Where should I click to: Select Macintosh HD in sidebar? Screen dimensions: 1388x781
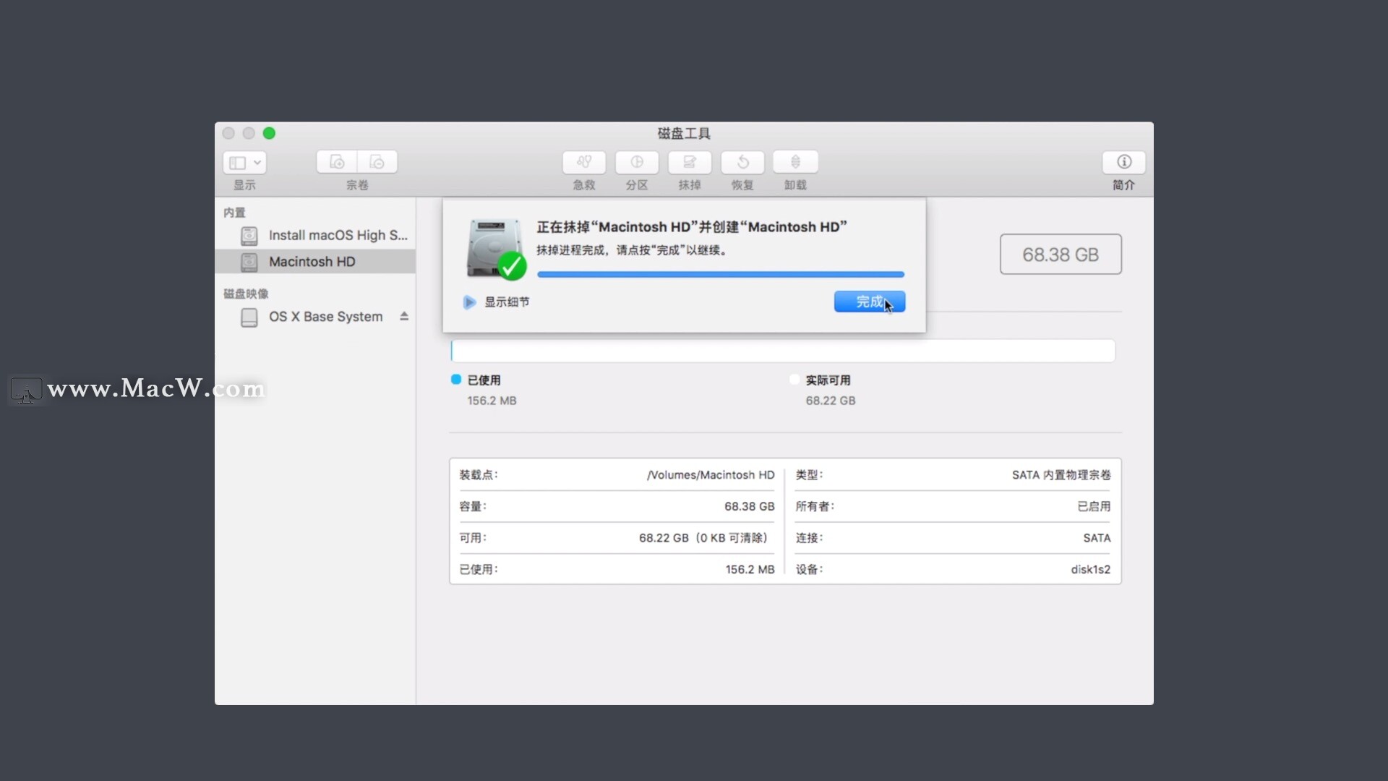tap(312, 262)
